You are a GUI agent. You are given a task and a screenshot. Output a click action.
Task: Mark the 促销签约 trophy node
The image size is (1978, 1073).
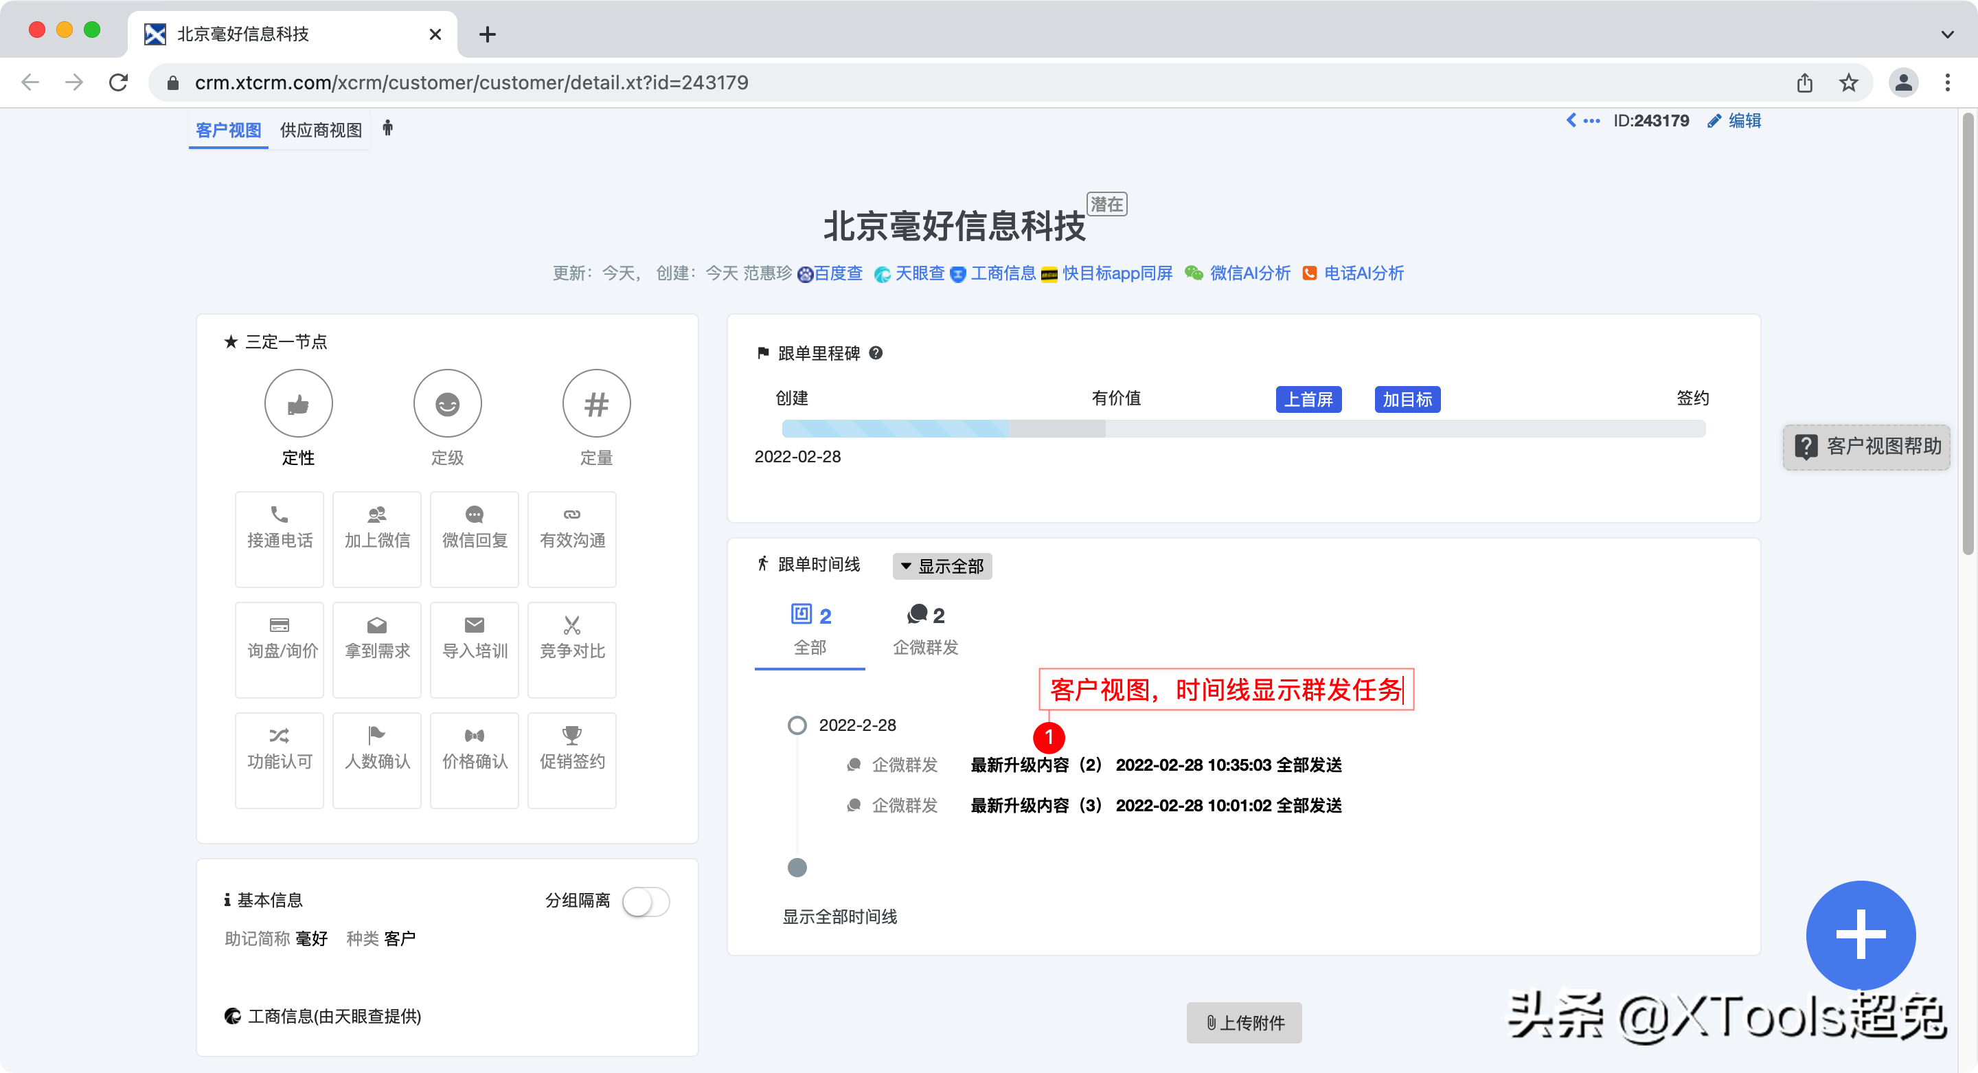(572, 759)
